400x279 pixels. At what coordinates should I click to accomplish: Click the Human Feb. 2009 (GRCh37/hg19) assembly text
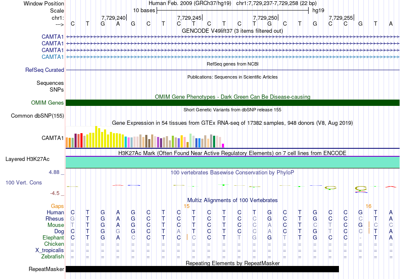pyautogui.click(x=190, y=3)
